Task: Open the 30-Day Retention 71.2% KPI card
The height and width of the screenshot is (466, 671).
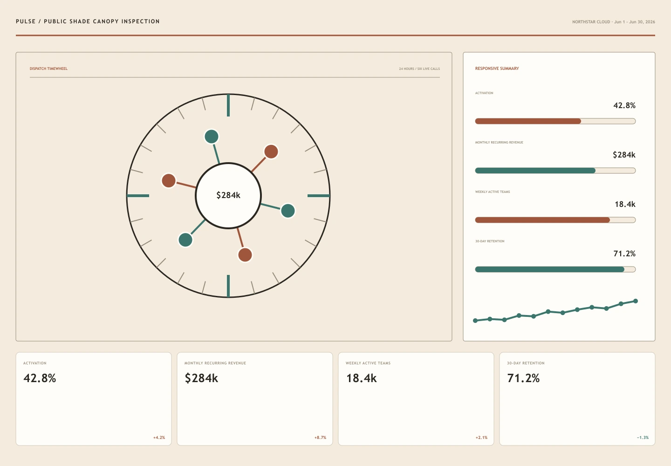Action: pyautogui.click(x=577, y=399)
